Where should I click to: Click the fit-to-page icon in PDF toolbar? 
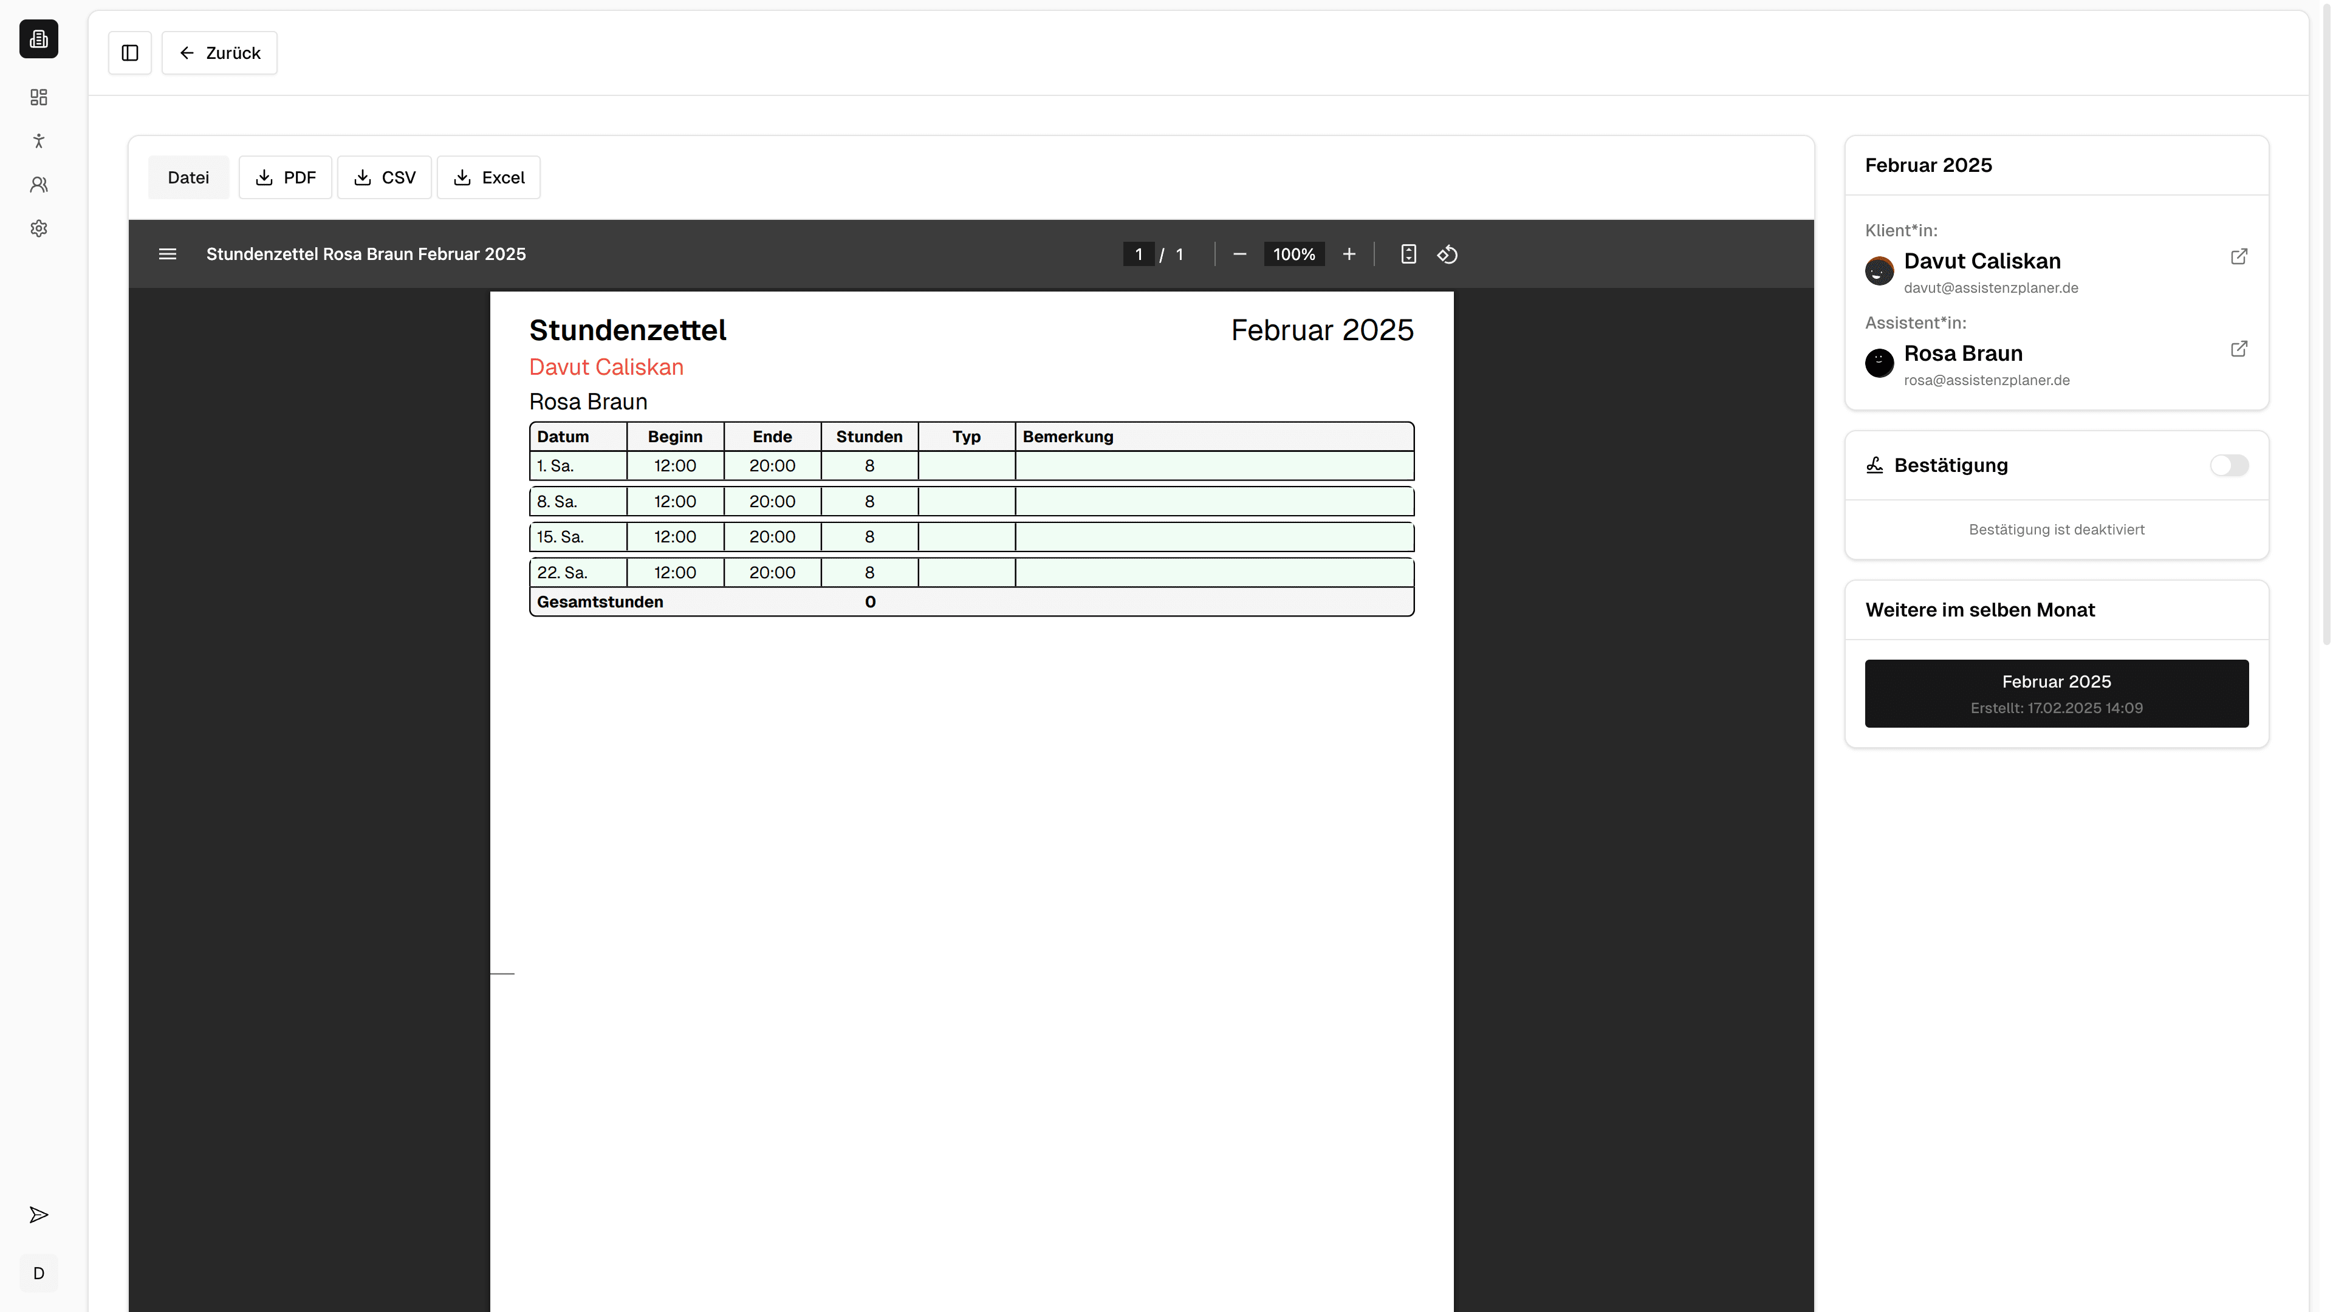(x=1408, y=255)
